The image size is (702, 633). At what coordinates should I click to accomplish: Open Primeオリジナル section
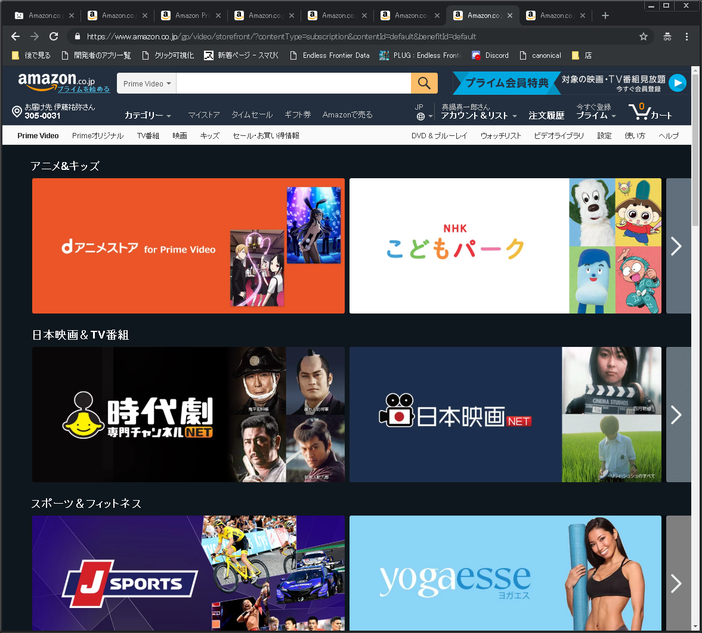[x=98, y=135]
